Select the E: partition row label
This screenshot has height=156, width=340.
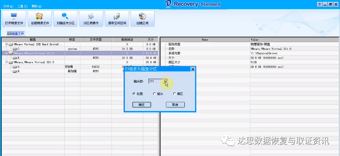(19, 58)
